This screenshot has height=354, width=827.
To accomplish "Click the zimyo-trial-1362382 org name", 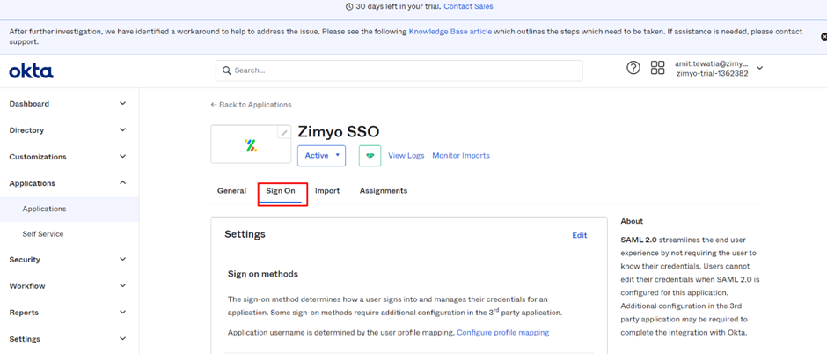I will tap(712, 74).
